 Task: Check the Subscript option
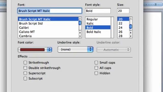[25, 78]
